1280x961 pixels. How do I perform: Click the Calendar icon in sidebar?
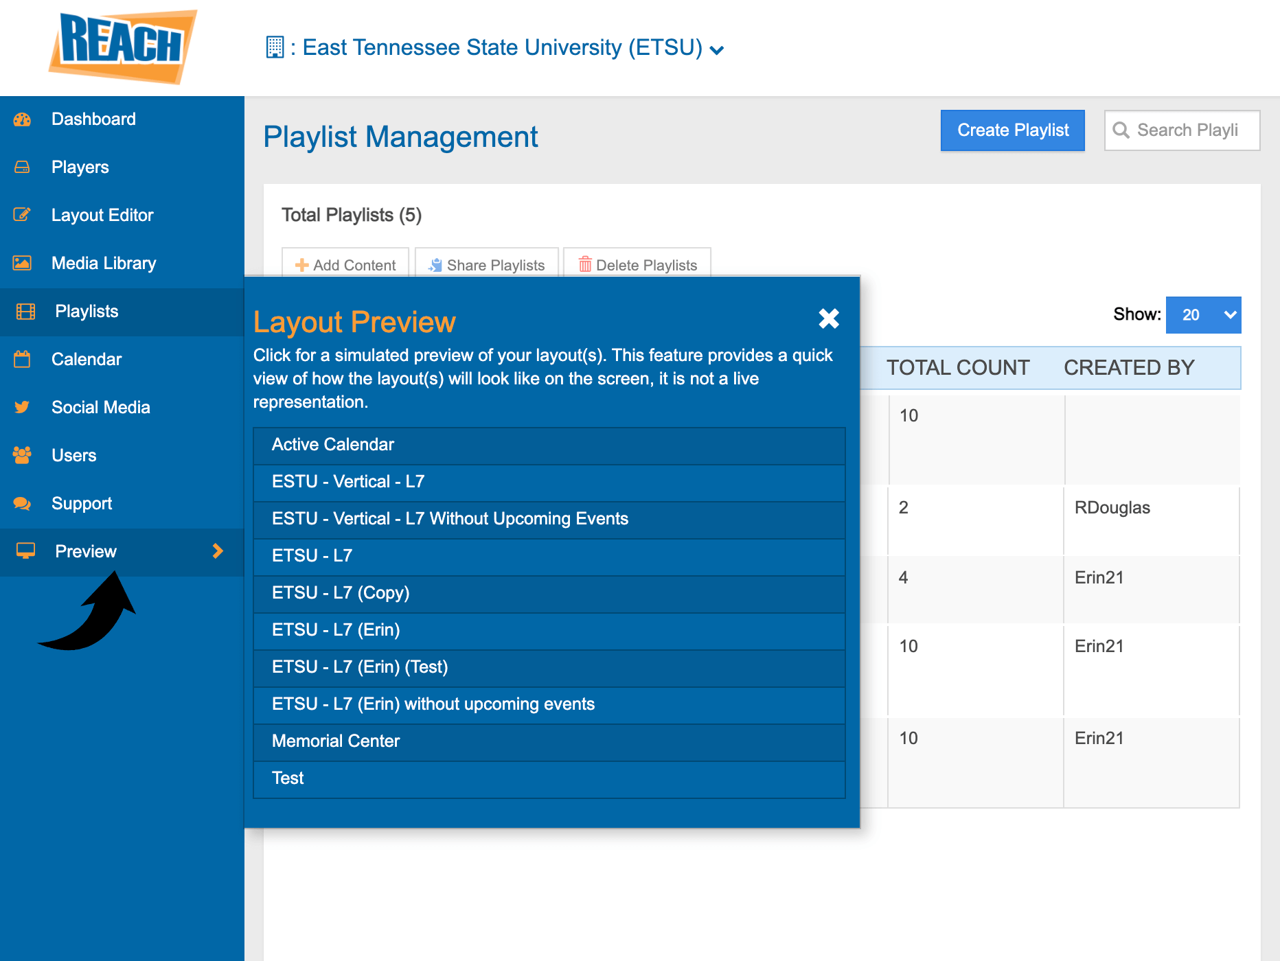point(22,359)
